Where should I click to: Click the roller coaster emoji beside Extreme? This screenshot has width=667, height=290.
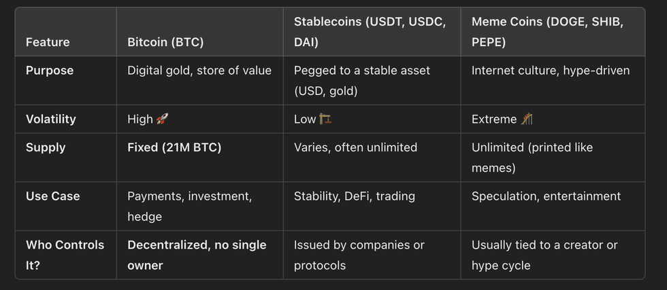point(527,120)
